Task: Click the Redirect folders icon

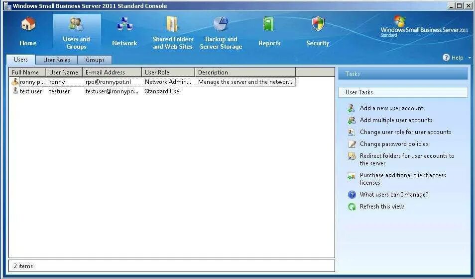Action: pyautogui.click(x=352, y=156)
